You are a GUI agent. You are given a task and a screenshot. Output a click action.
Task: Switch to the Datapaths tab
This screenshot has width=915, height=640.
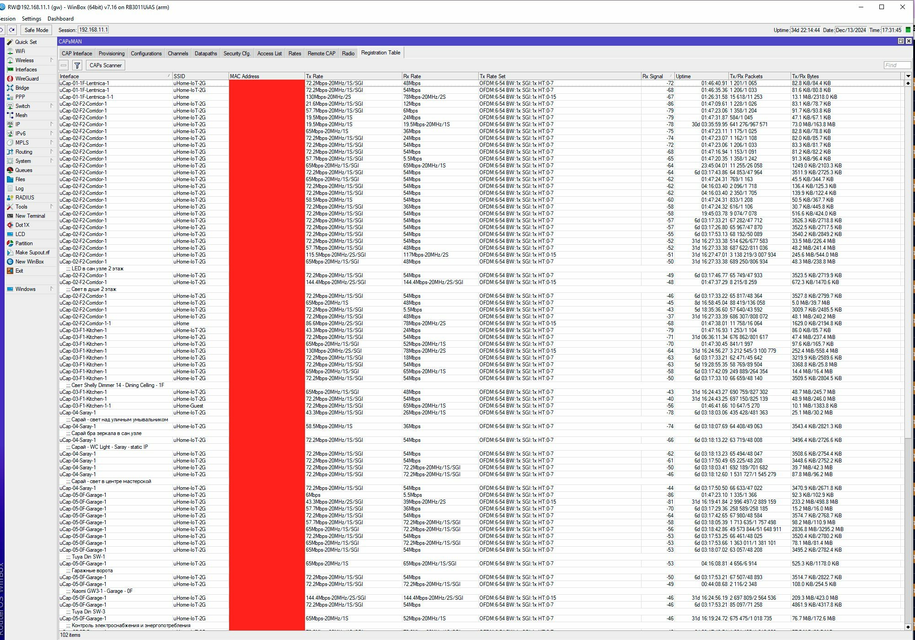[x=206, y=54]
